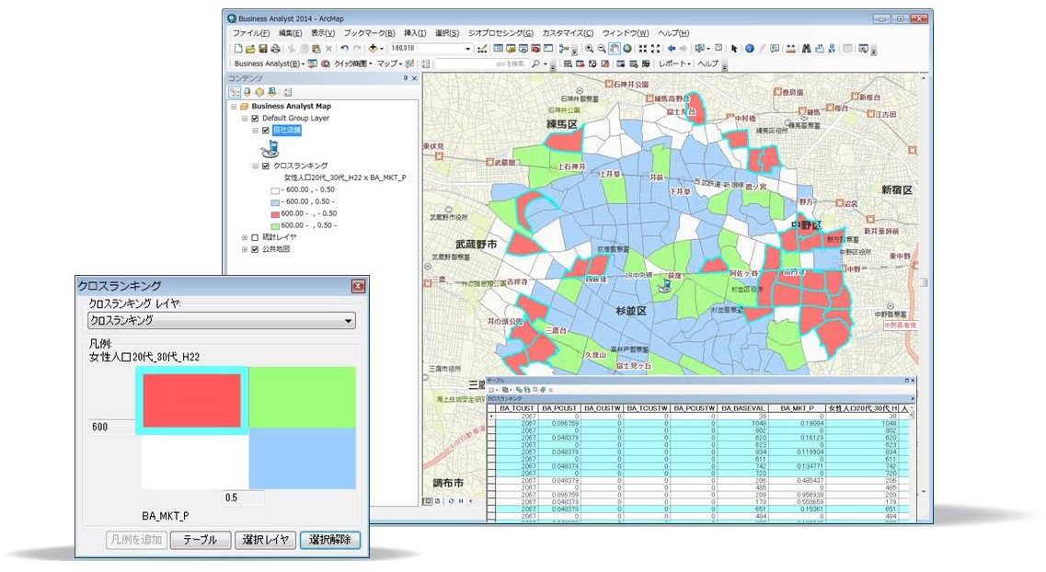Select the red quadrant in legend
The image size is (1046, 572).
[x=192, y=400]
